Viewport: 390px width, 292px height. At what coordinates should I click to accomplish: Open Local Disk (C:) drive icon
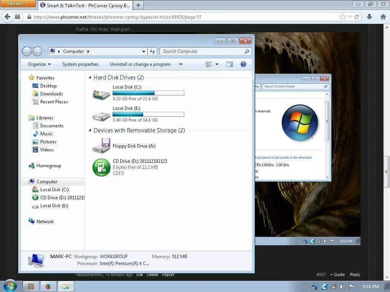coord(101,95)
